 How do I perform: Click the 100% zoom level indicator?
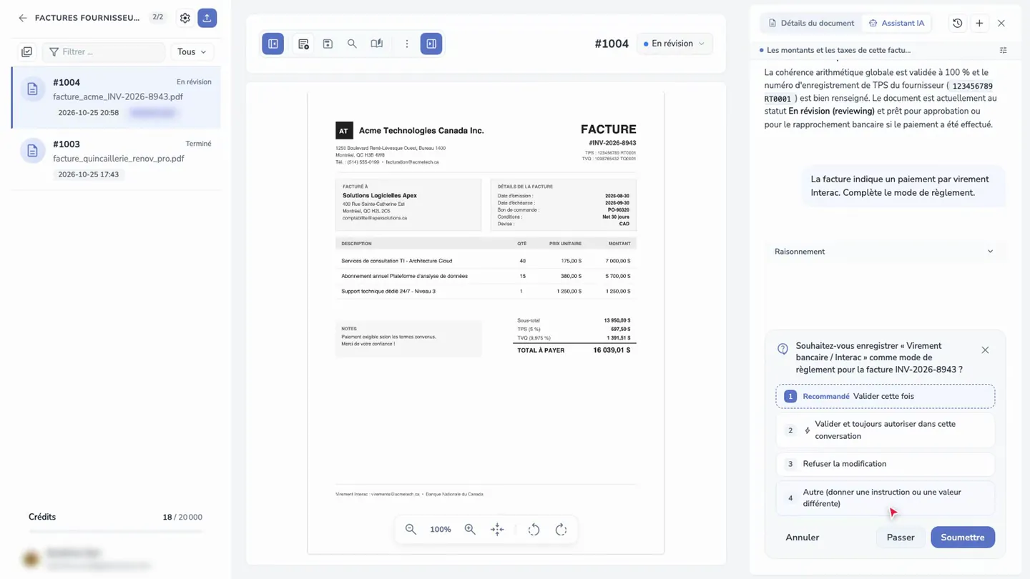(x=441, y=530)
